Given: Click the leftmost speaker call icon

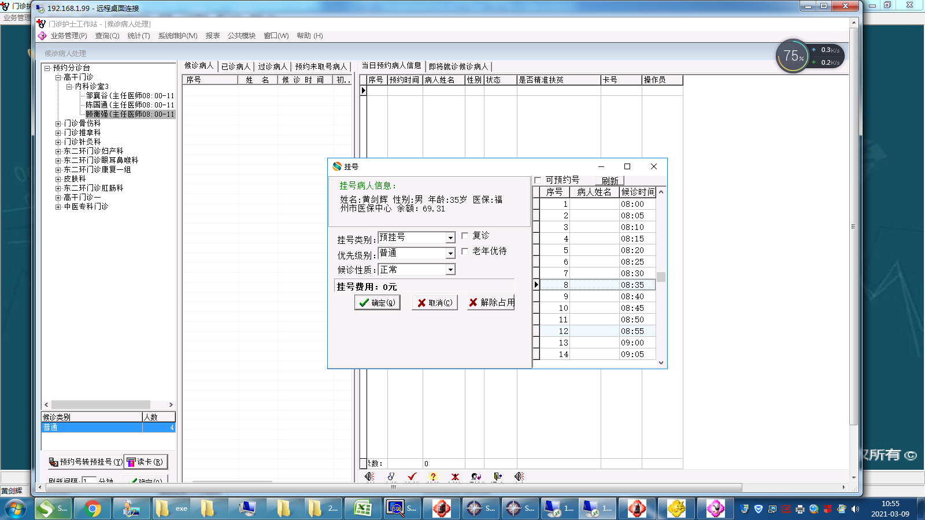Looking at the screenshot, I should [x=369, y=477].
